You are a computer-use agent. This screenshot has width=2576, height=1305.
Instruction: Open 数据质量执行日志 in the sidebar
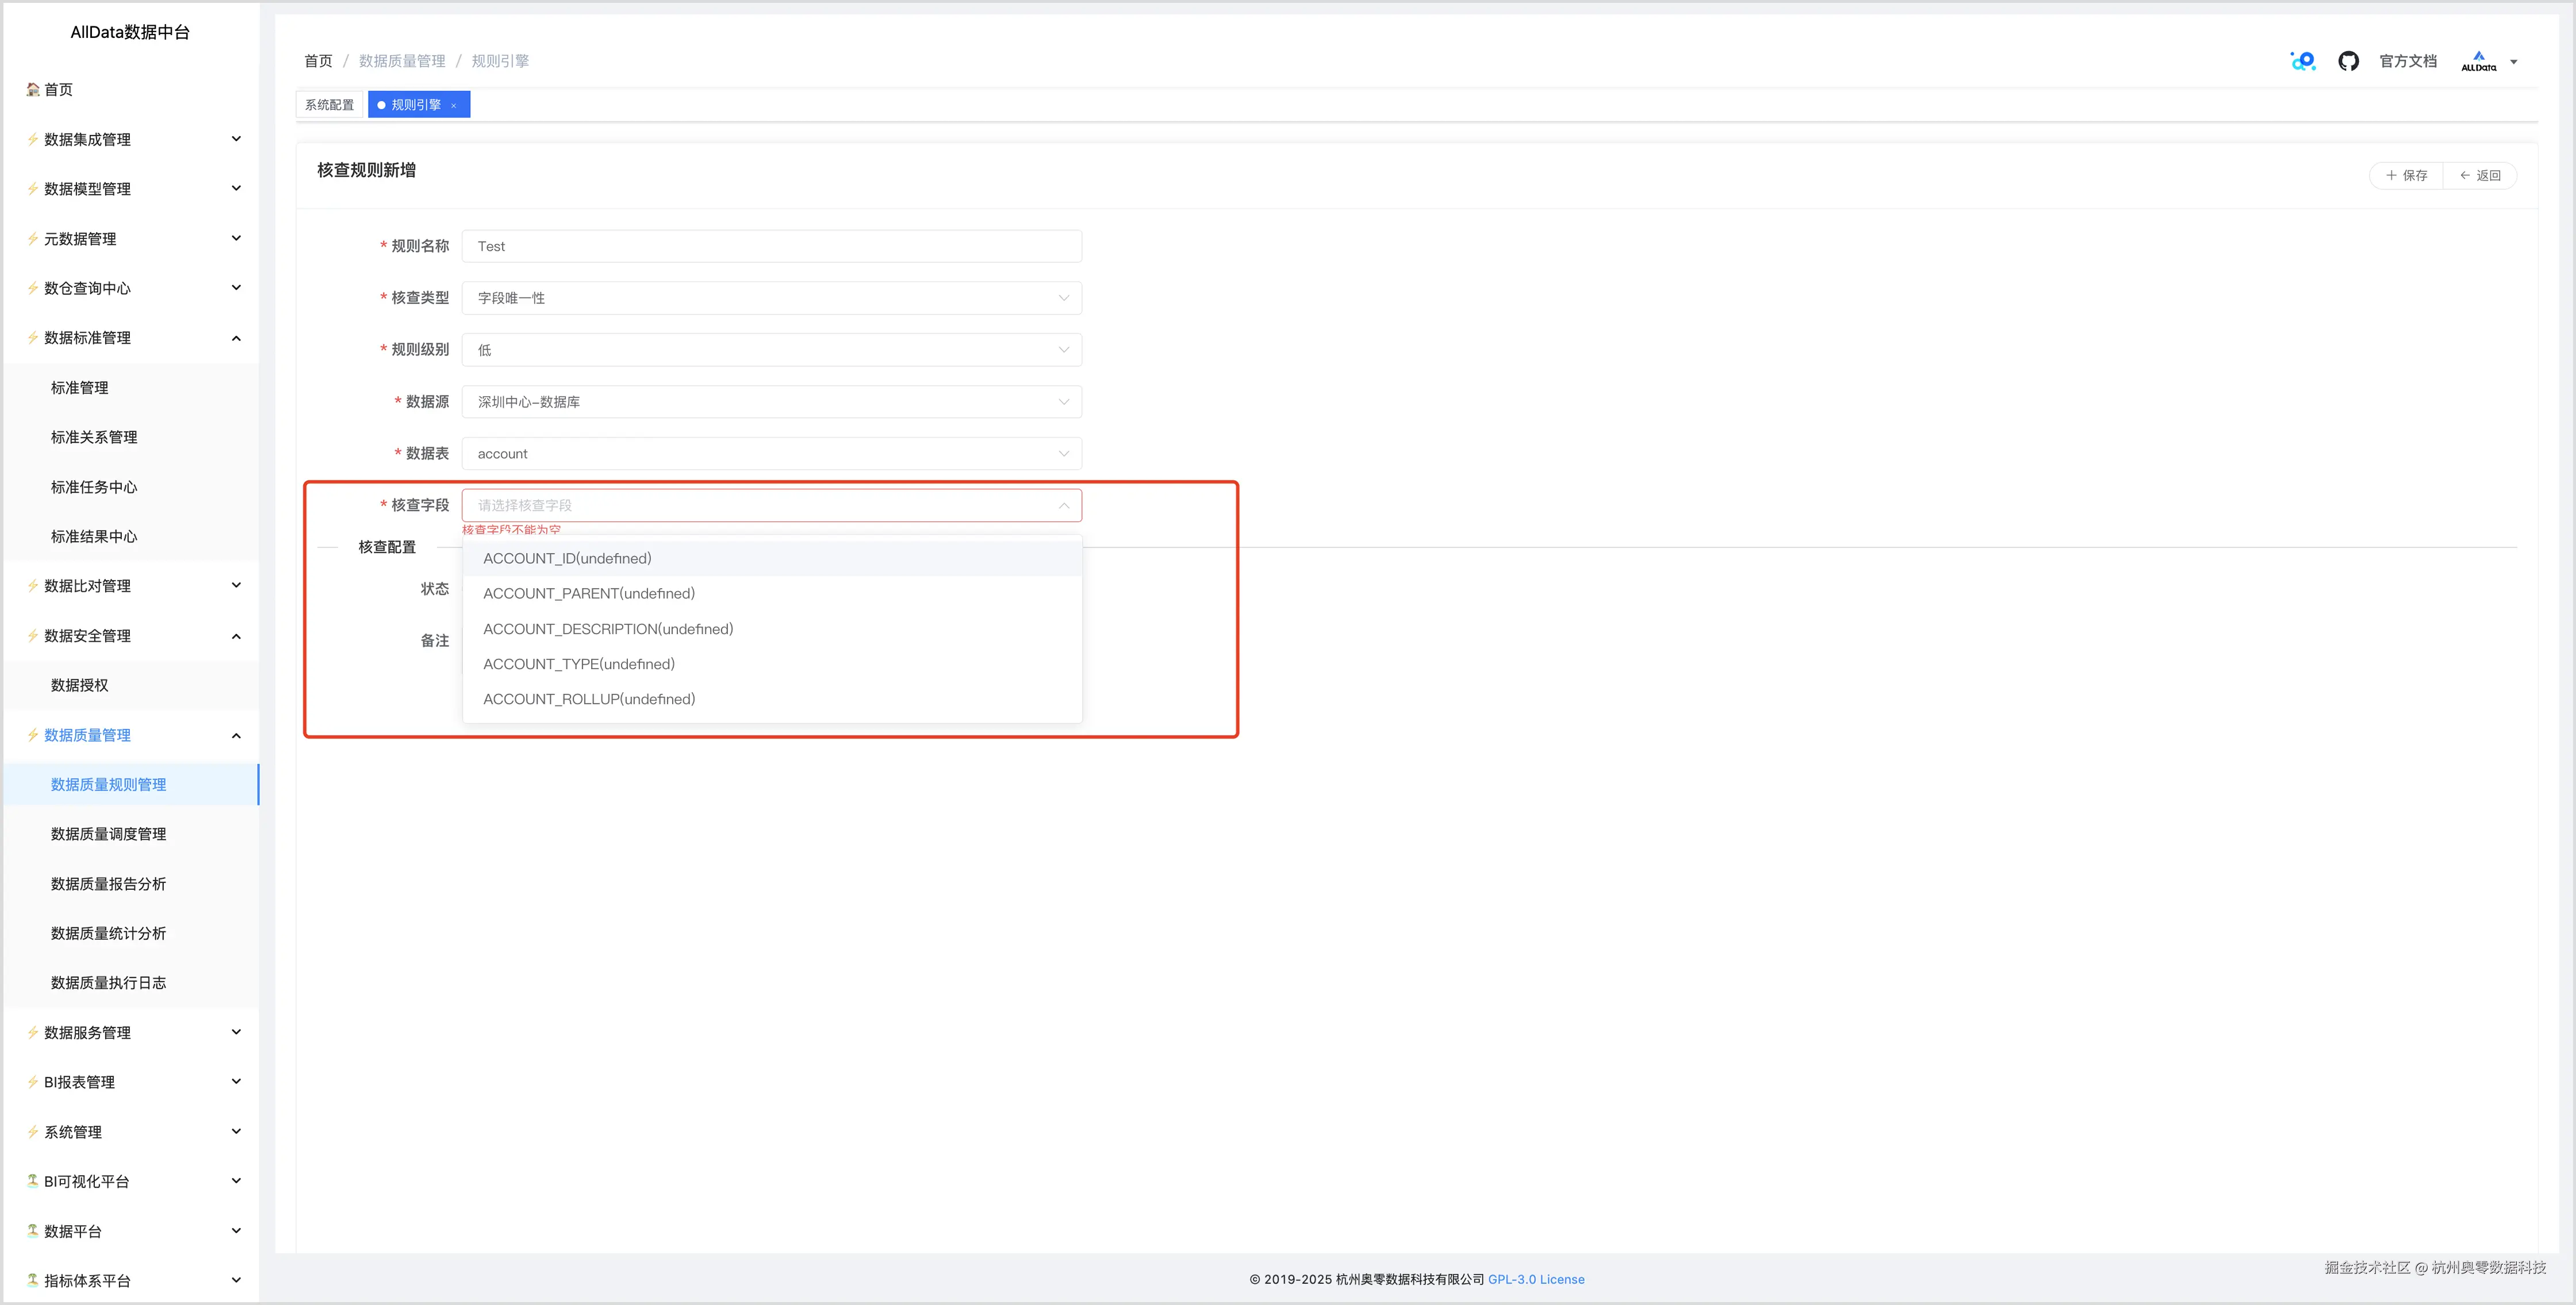(x=130, y=983)
